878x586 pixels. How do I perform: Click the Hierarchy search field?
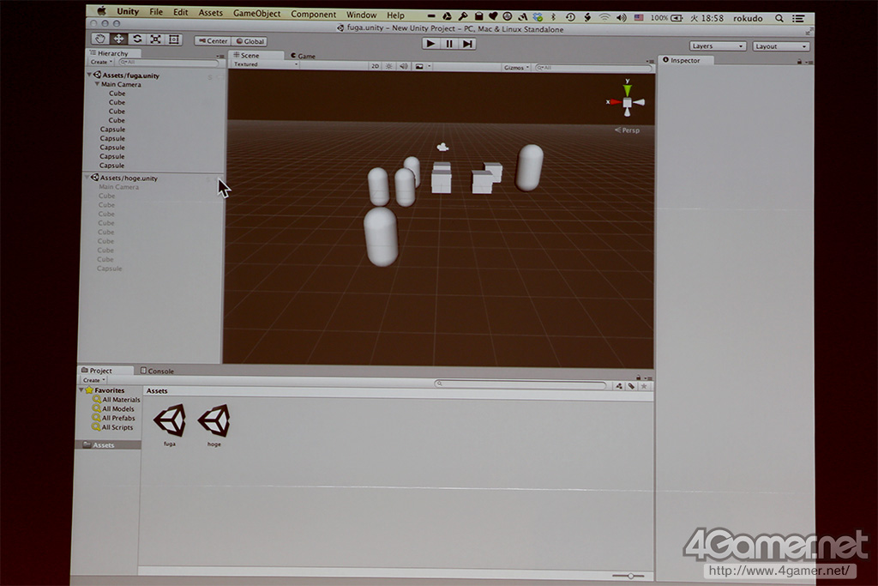pyautogui.click(x=168, y=62)
